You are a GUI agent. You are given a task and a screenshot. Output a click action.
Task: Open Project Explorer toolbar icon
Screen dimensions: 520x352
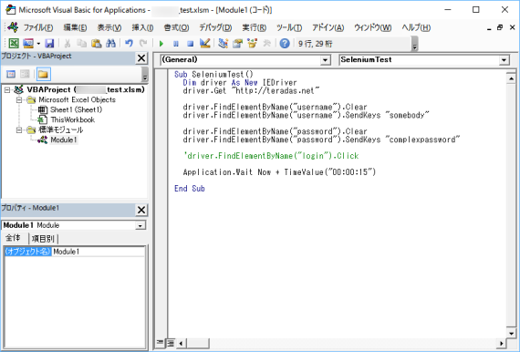[223, 44]
